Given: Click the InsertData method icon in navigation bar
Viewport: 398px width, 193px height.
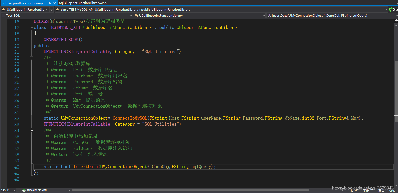Looking at the screenshot, I should (x=269, y=15).
